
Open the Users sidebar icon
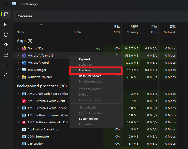(6, 55)
